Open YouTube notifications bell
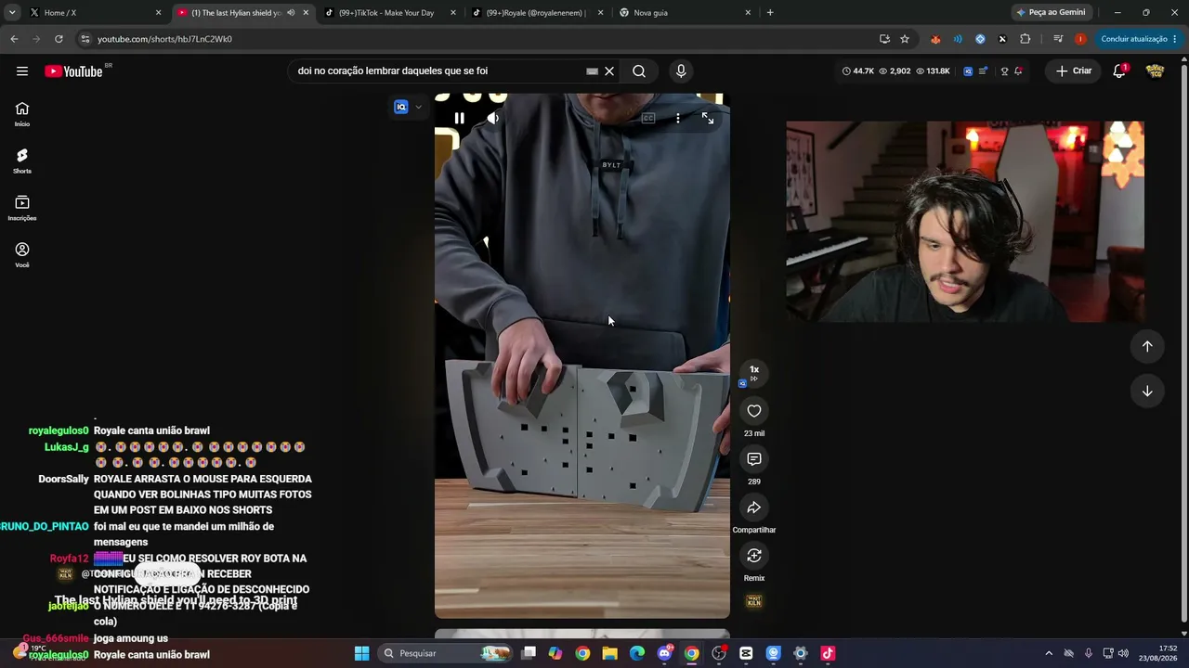1189x668 pixels. pos(1119,71)
